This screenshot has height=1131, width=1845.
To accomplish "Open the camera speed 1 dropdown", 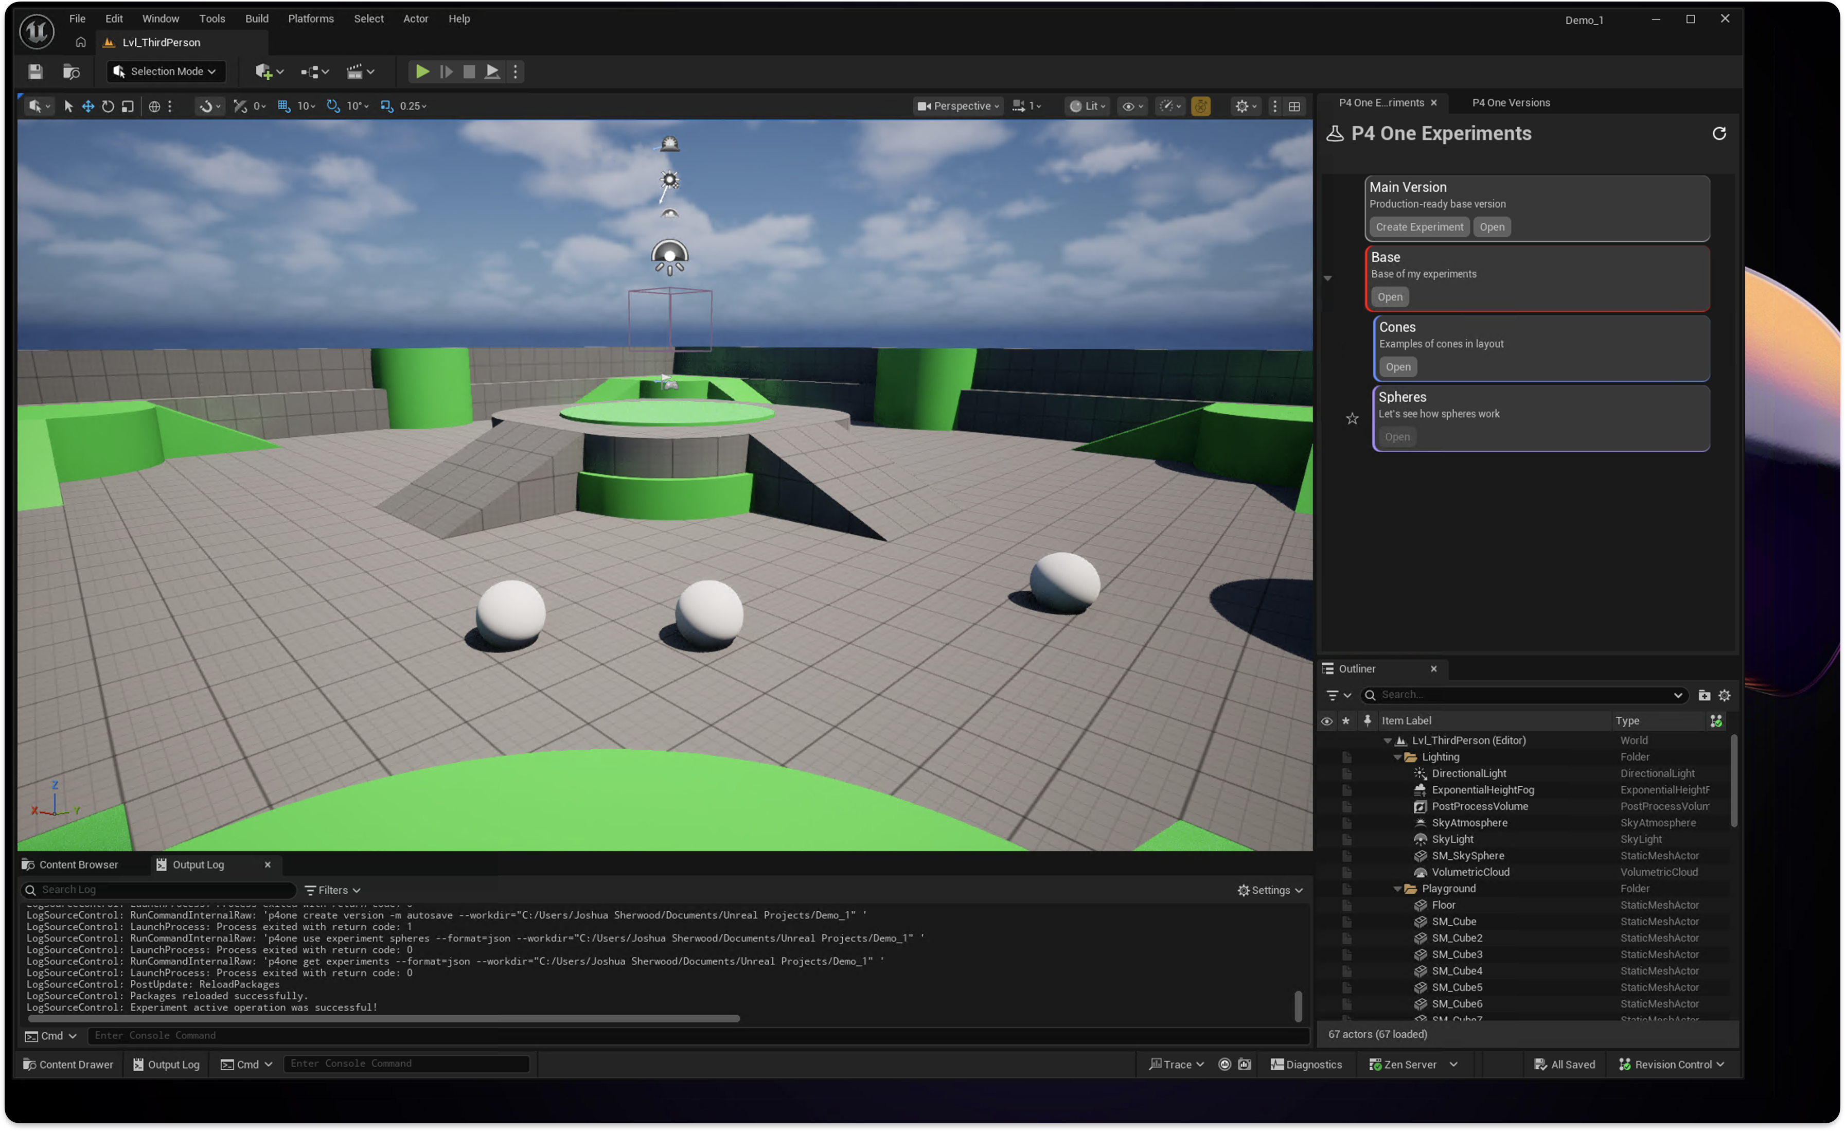I will 1026,105.
